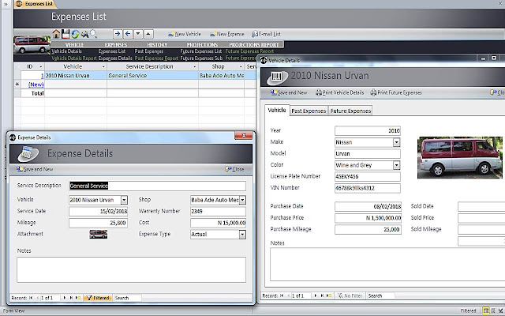Click the License Plate Number field

(368, 176)
